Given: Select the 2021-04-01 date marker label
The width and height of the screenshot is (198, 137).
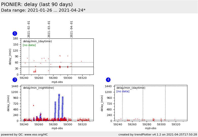Looking at the screenshot, I should 72,29.
